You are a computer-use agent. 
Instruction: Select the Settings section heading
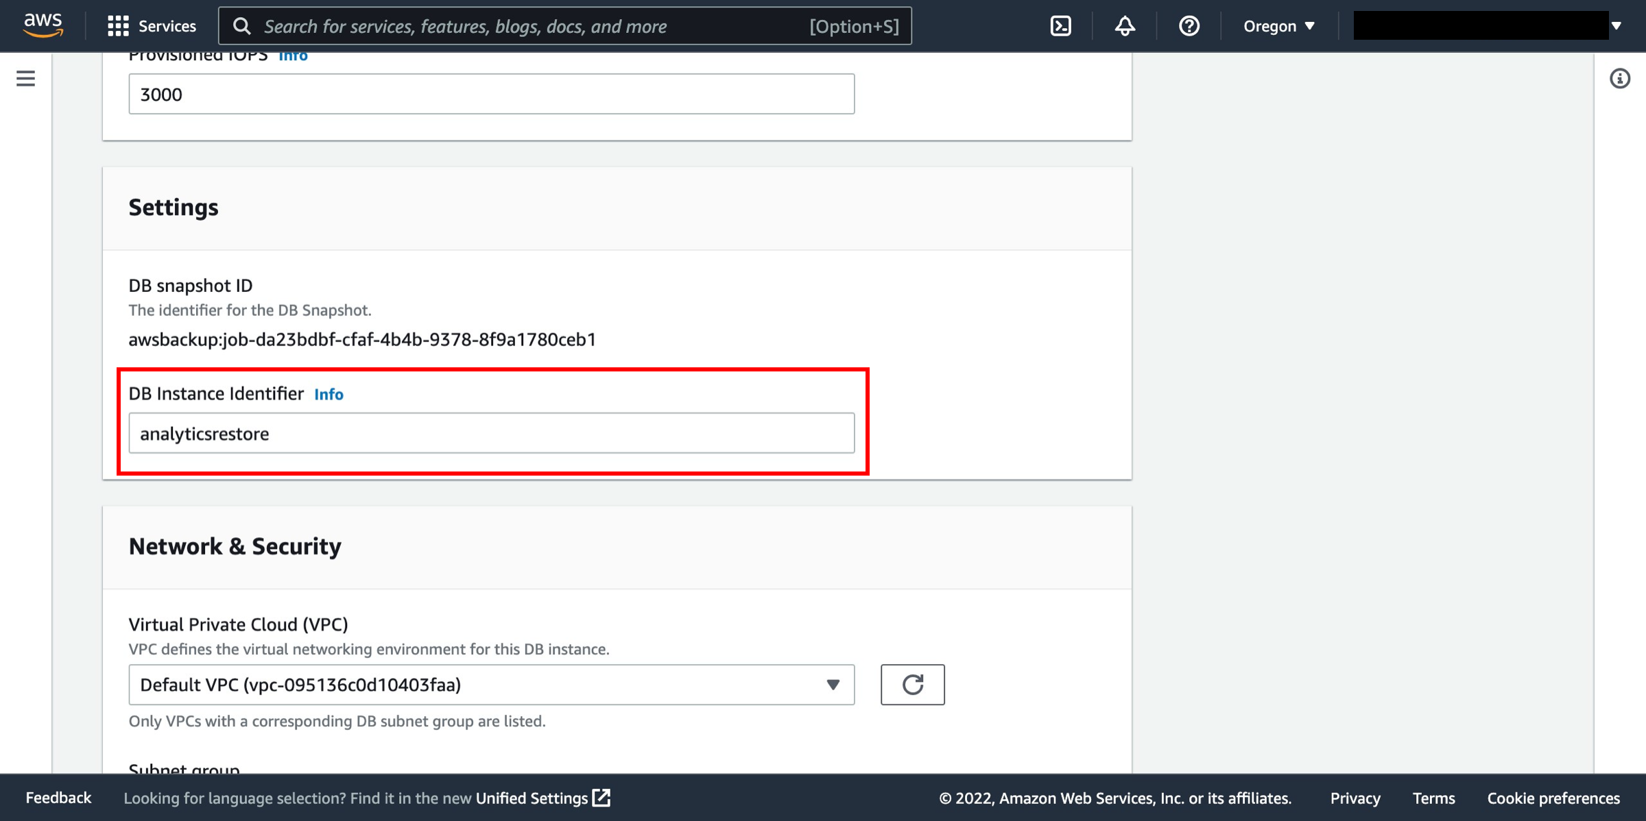coord(174,207)
